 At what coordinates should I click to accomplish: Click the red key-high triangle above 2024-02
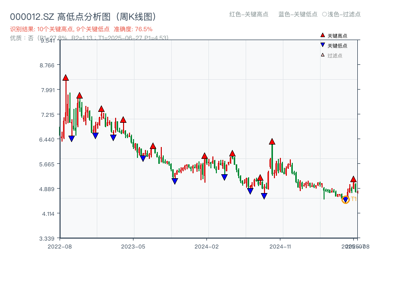click(x=204, y=155)
